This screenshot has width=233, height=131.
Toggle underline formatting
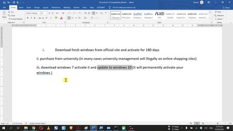point(35,18)
